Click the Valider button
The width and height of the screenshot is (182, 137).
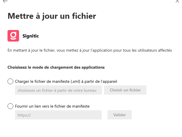[120, 115]
